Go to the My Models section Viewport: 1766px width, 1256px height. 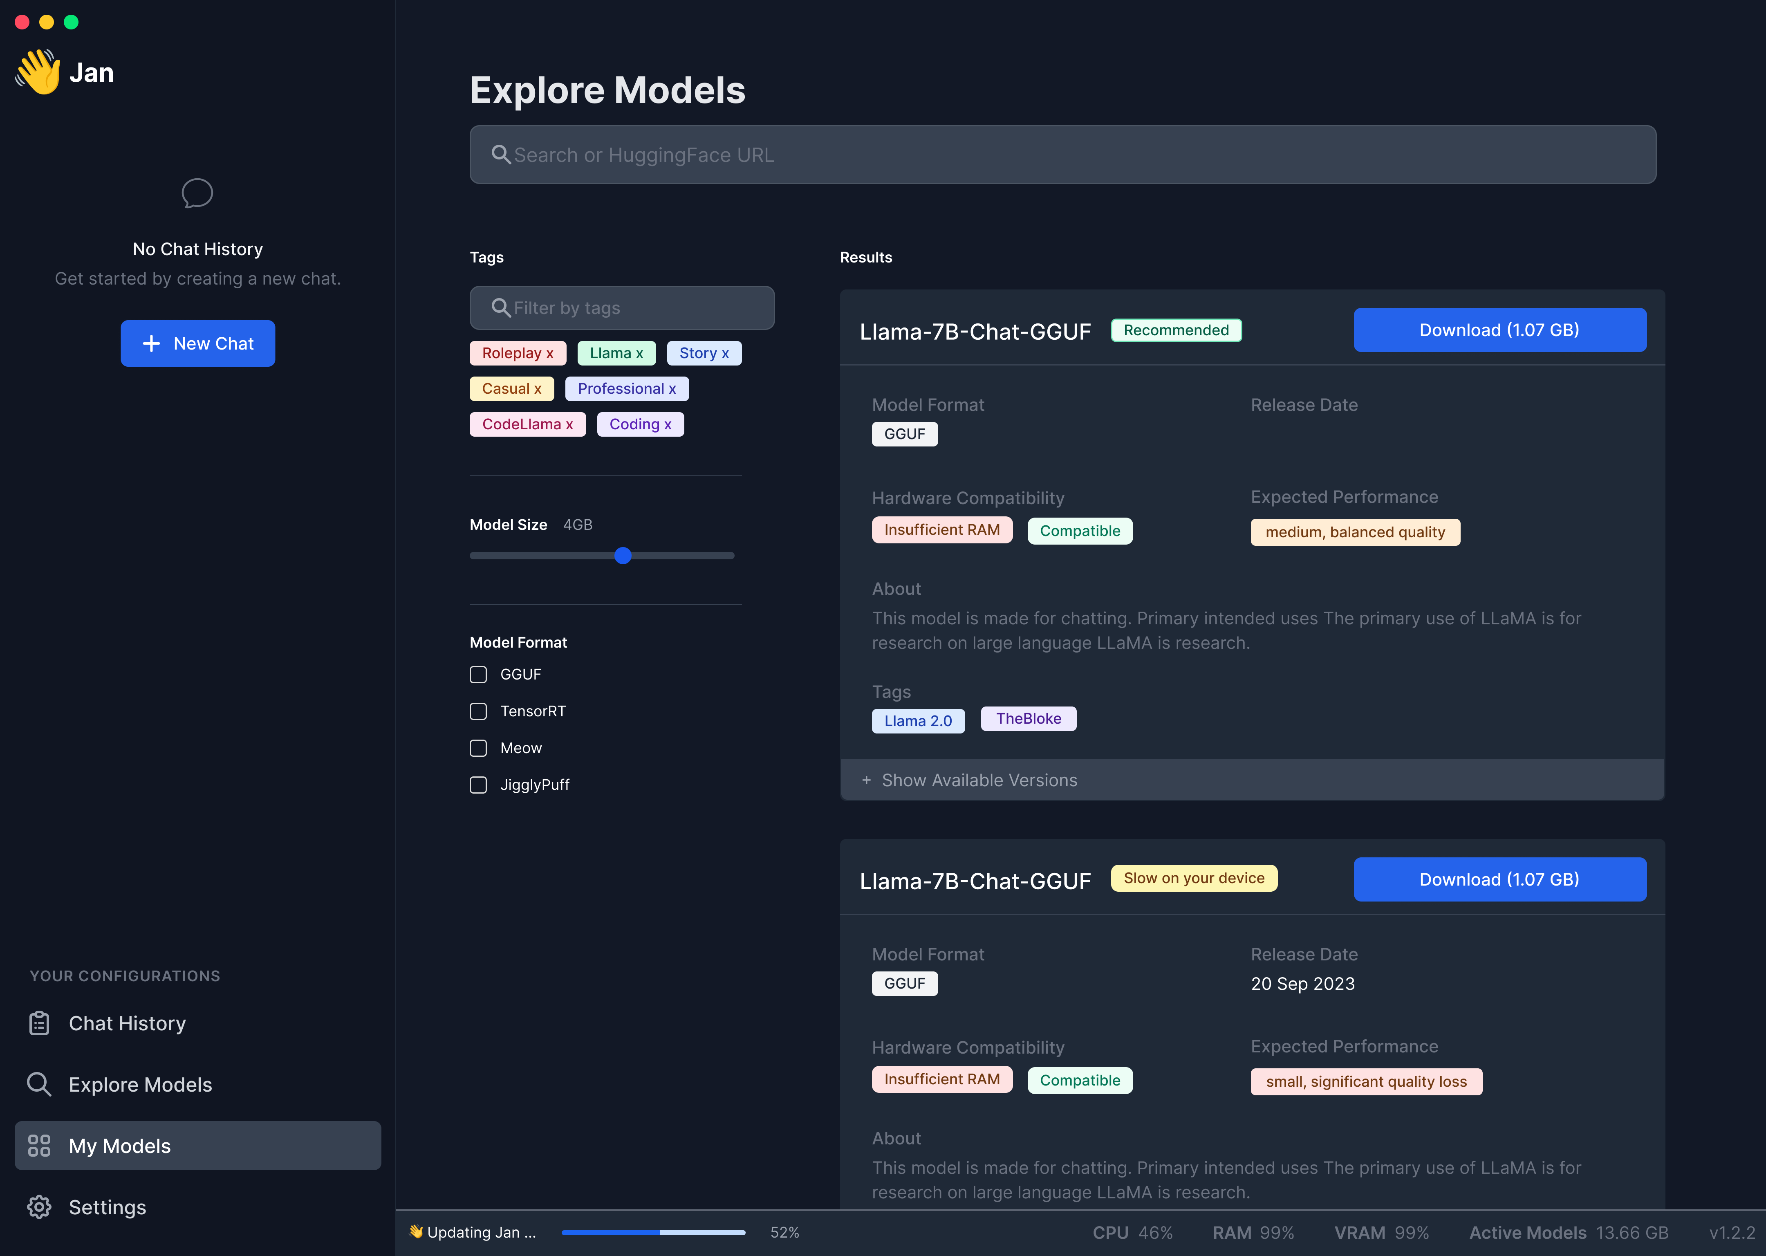tap(120, 1145)
